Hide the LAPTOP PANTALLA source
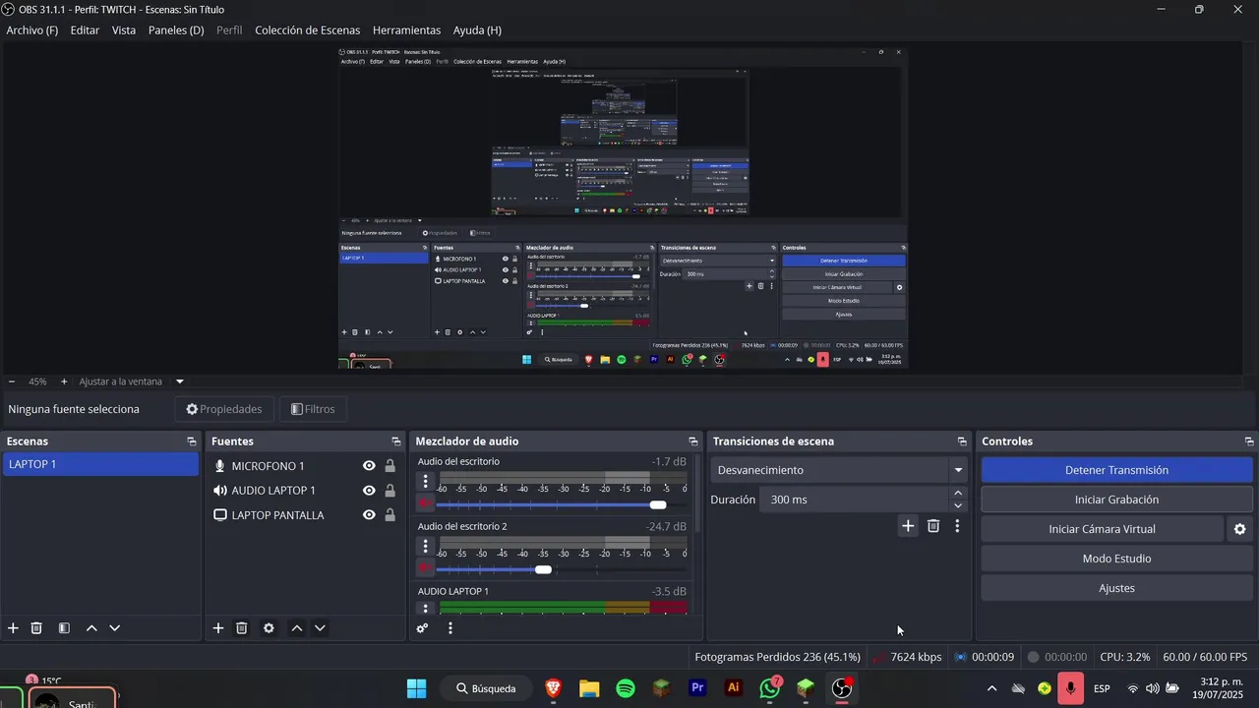Image resolution: width=1259 pixels, height=708 pixels. point(369,515)
